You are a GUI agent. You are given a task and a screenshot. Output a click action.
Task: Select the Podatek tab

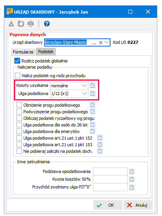46,52
